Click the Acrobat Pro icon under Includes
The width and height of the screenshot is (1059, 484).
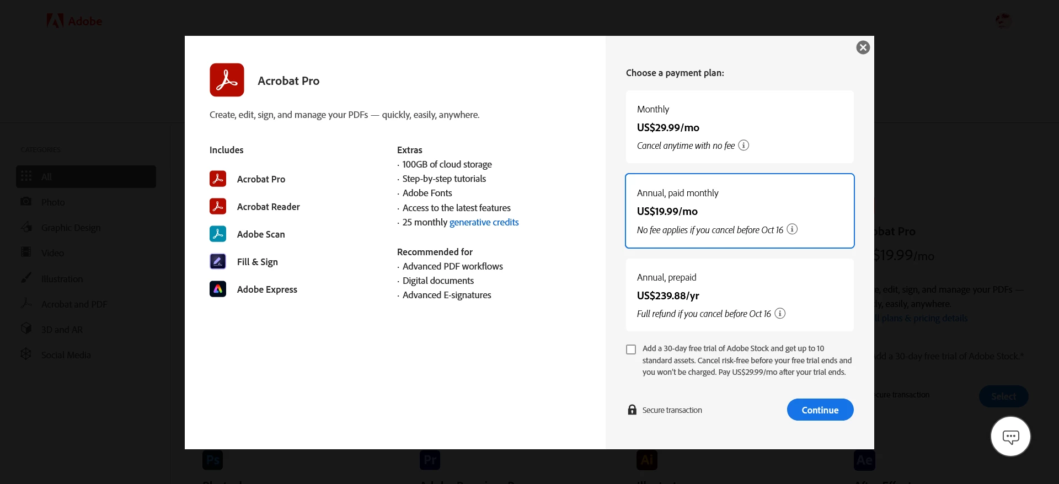point(218,179)
